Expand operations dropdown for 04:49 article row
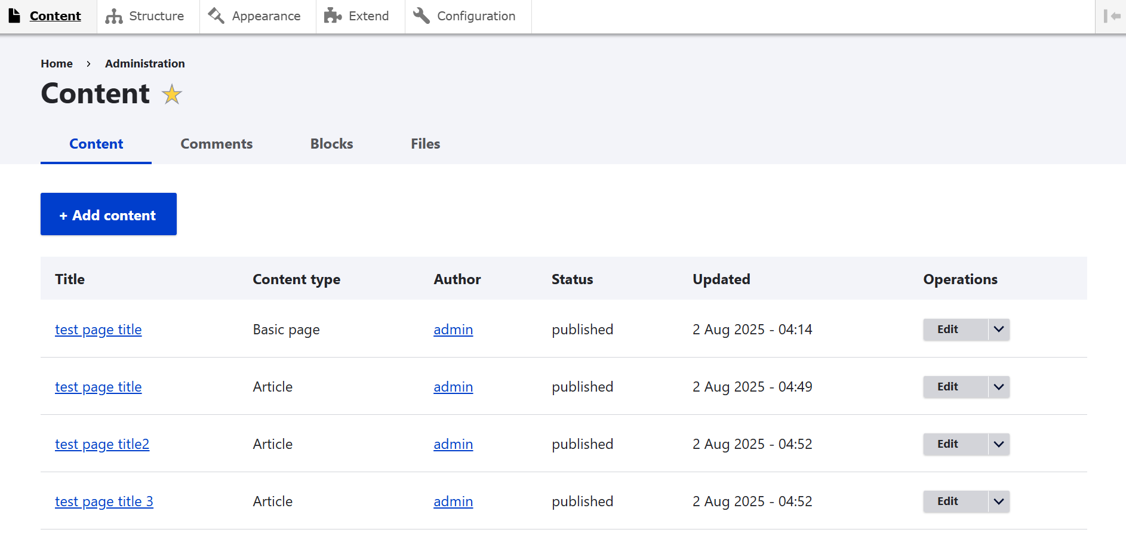Viewport: 1126px width, 548px height. (998, 387)
